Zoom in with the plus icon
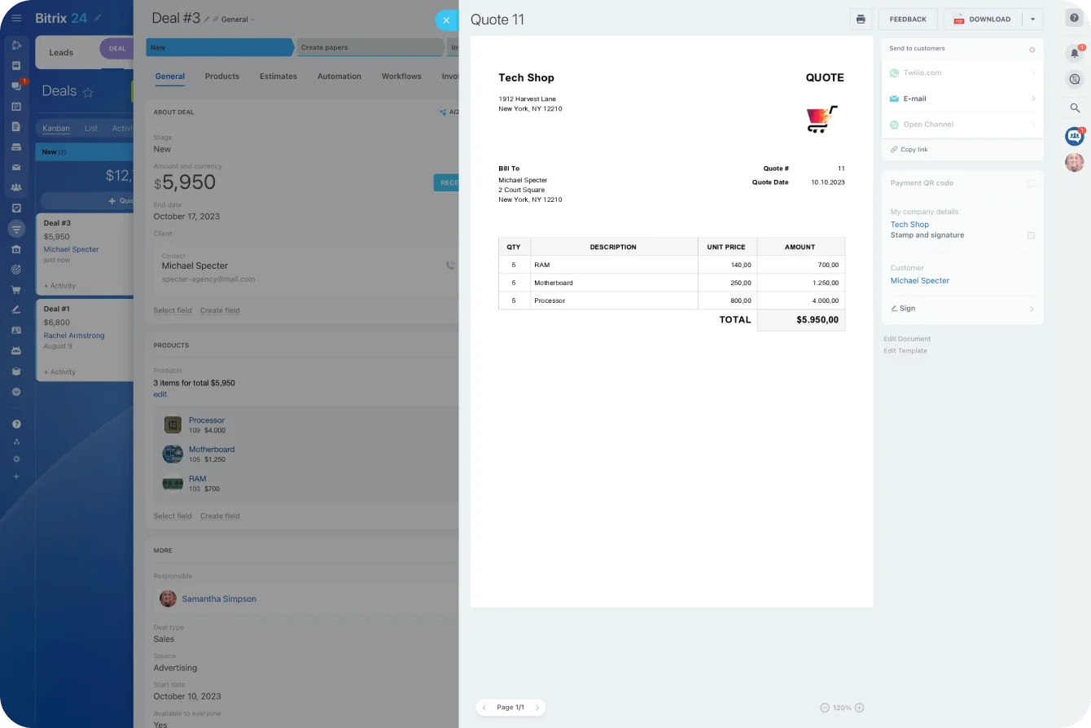 [x=859, y=708]
